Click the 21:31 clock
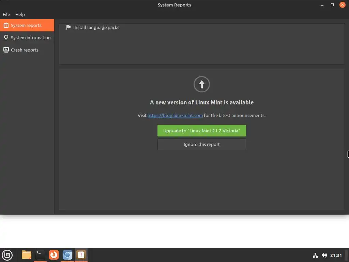The width and height of the screenshot is (349, 262). (336, 255)
